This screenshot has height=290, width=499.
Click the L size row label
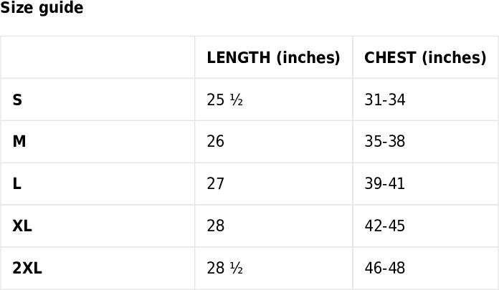[16, 183]
